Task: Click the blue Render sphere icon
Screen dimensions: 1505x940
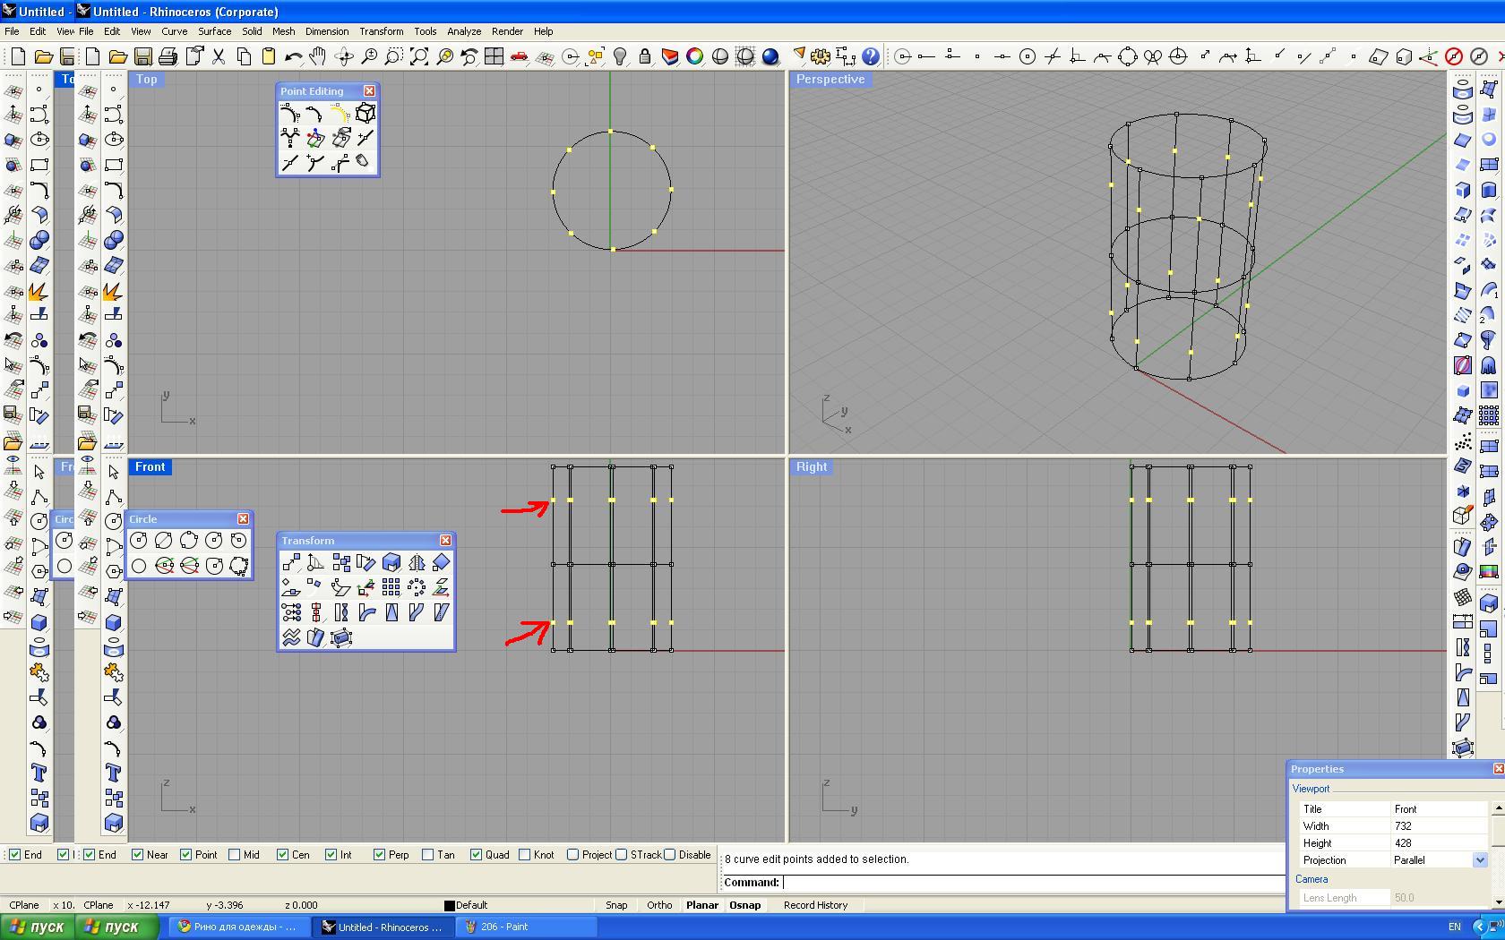Action: pyautogui.click(x=770, y=57)
